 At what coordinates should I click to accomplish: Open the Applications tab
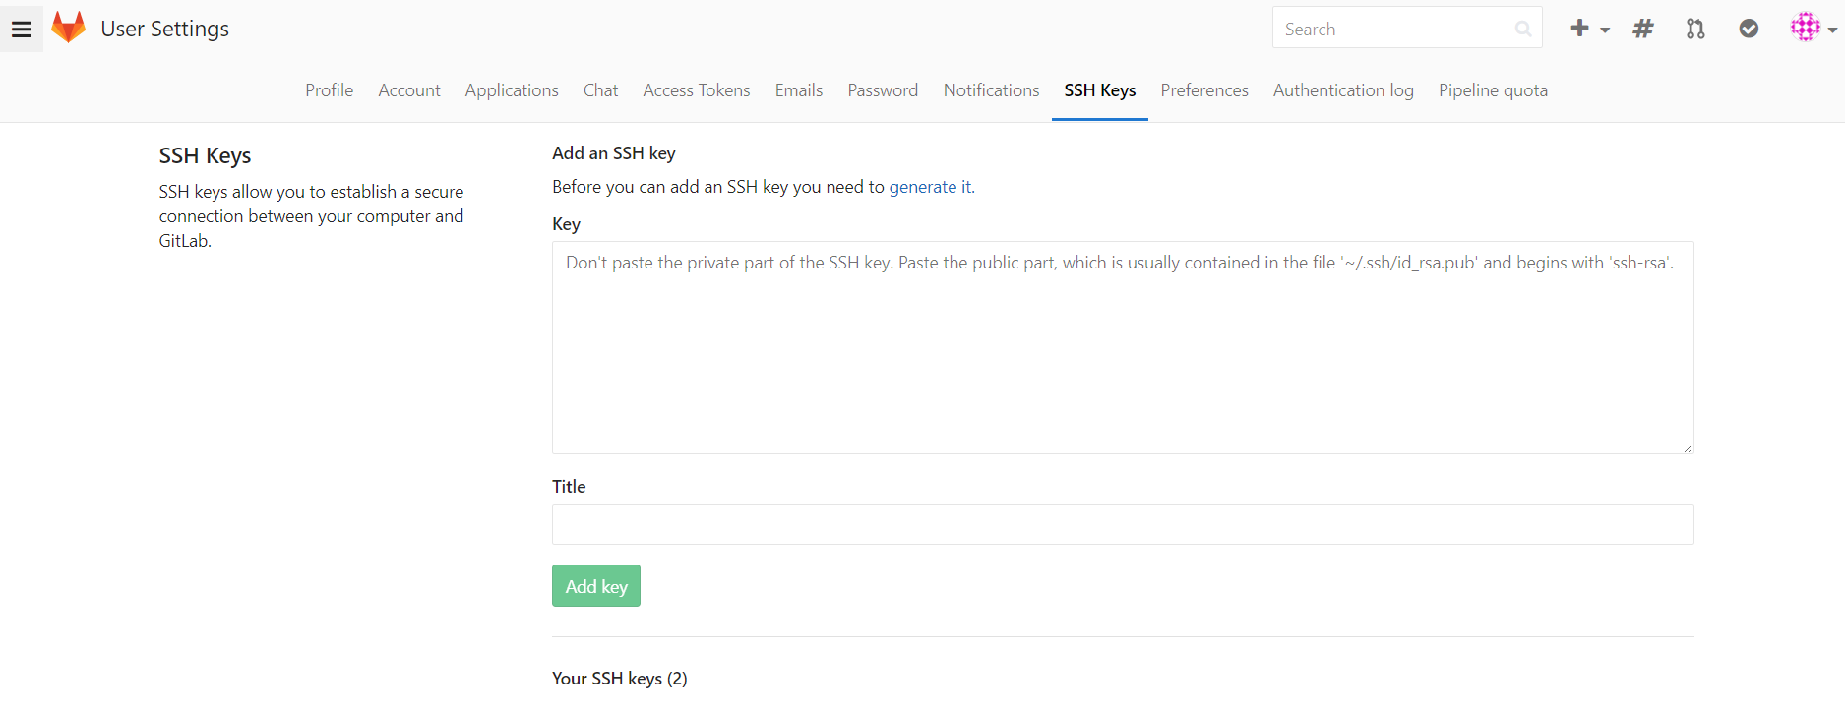click(512, 90)
